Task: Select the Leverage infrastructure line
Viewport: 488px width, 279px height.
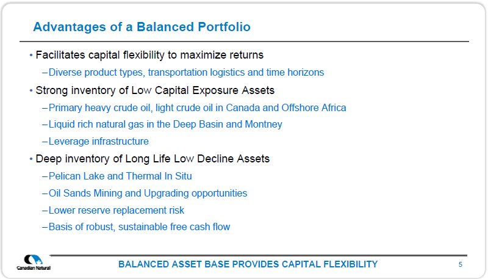Action: click(99, 142)
